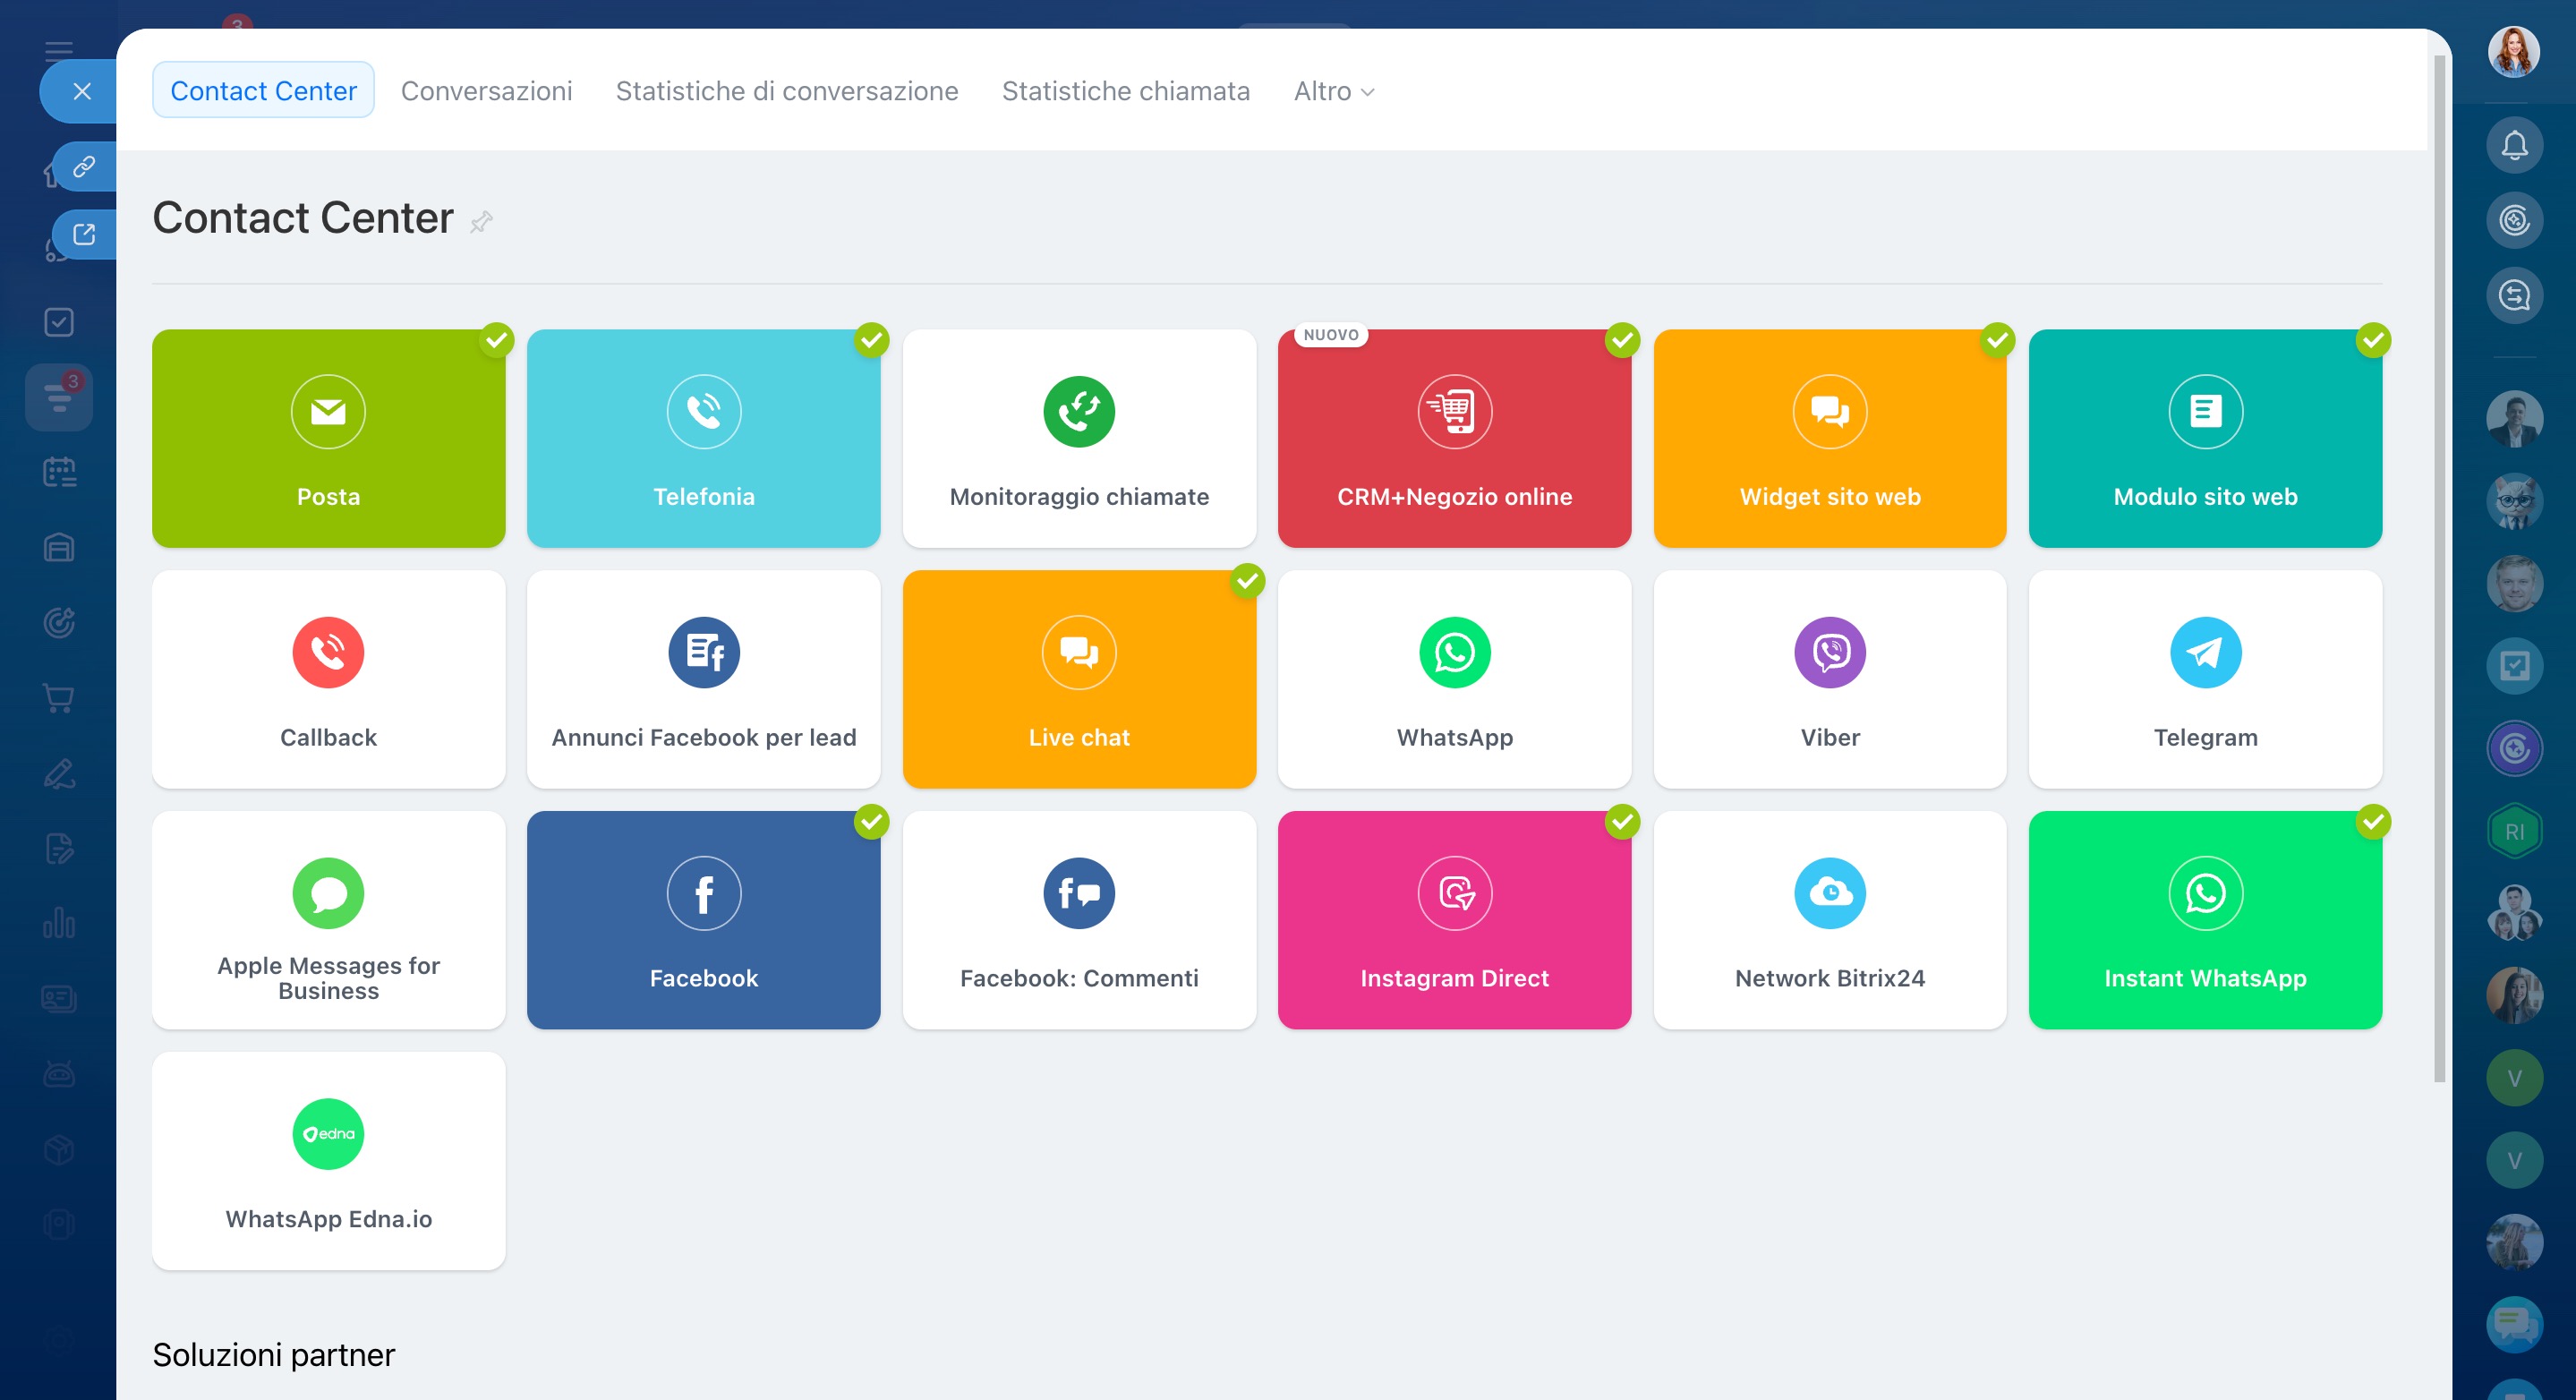Image resolution: width=2576 pixels, height=1400 pixels.
Task: Open the Callback tile
Action: (328, 680)
